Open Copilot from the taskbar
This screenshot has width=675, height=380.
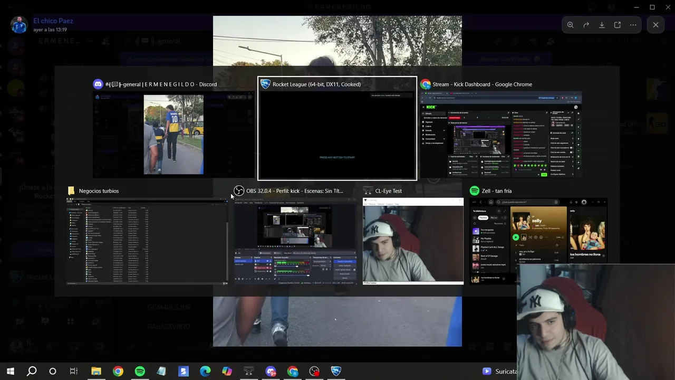click(227, 372)
